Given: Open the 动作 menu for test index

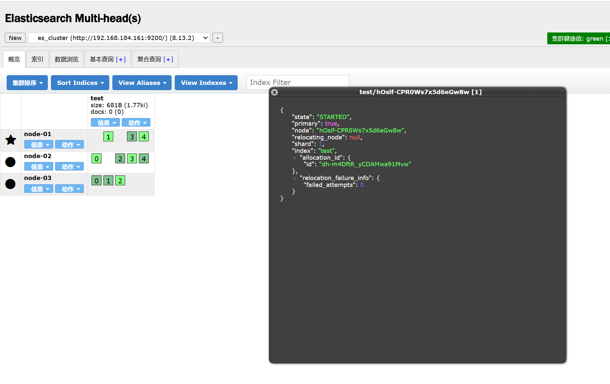Looking at the screenshot, I should [x=136, y=123].
